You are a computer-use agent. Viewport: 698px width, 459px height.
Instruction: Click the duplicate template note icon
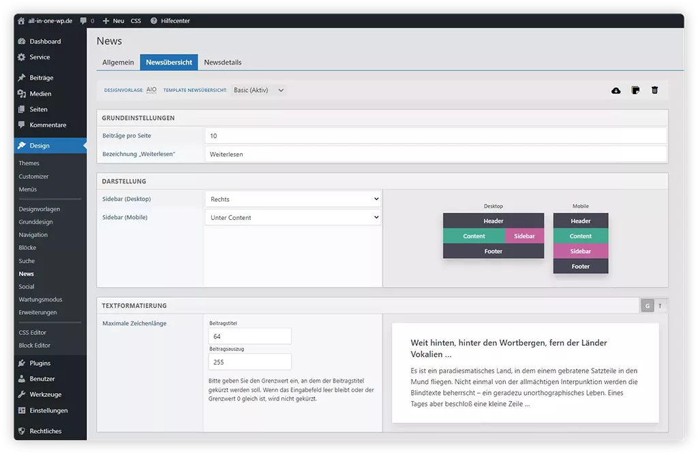point(635,91)
